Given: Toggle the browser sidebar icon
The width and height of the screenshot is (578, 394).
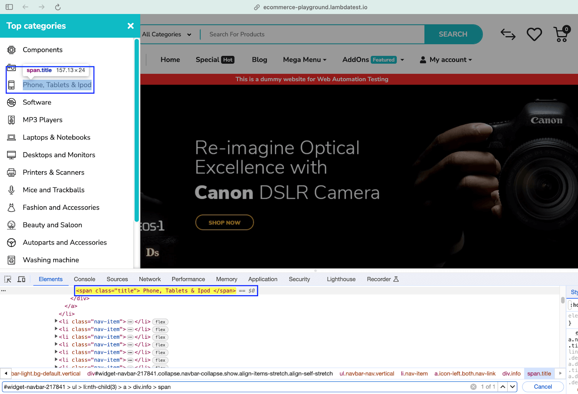Looking at the screenshot, I should click(9, 7).
